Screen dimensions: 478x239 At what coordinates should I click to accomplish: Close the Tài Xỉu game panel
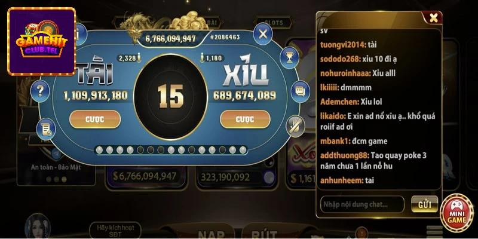click(x=263, y=34)
